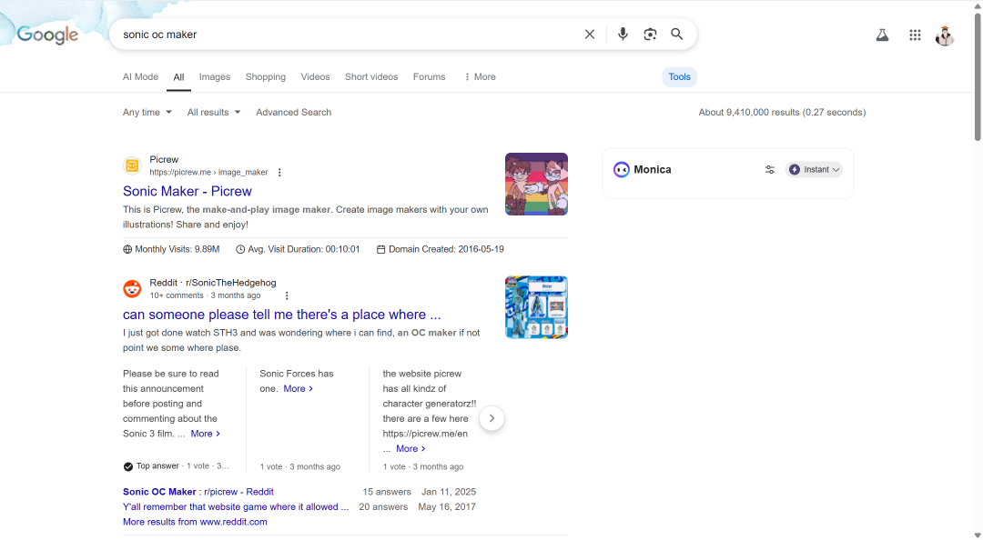Clear the search box with X

coord(589,35)
